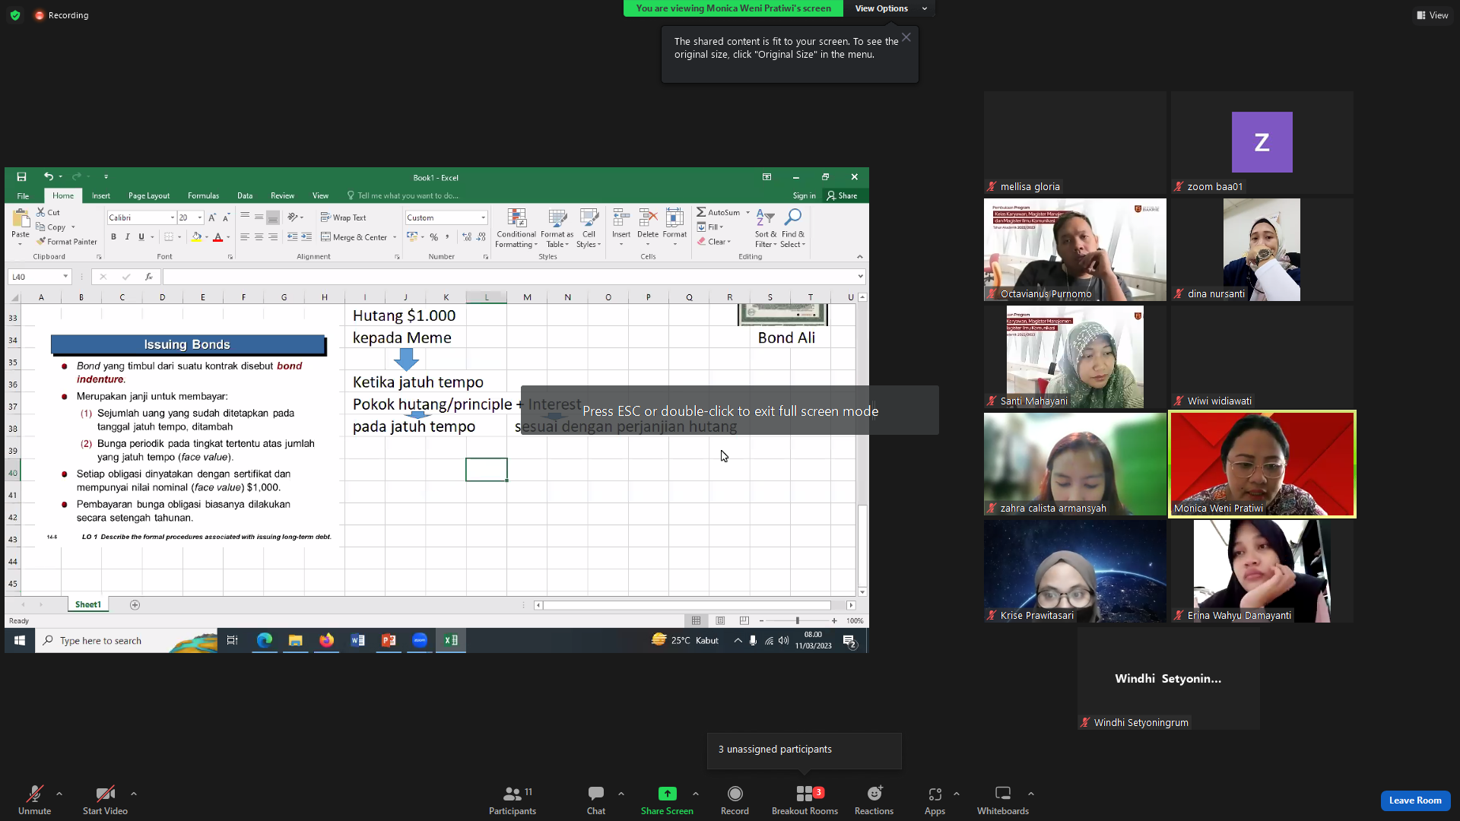Open PowerPoint from the shared taskbar

click(x=389, y=641)
